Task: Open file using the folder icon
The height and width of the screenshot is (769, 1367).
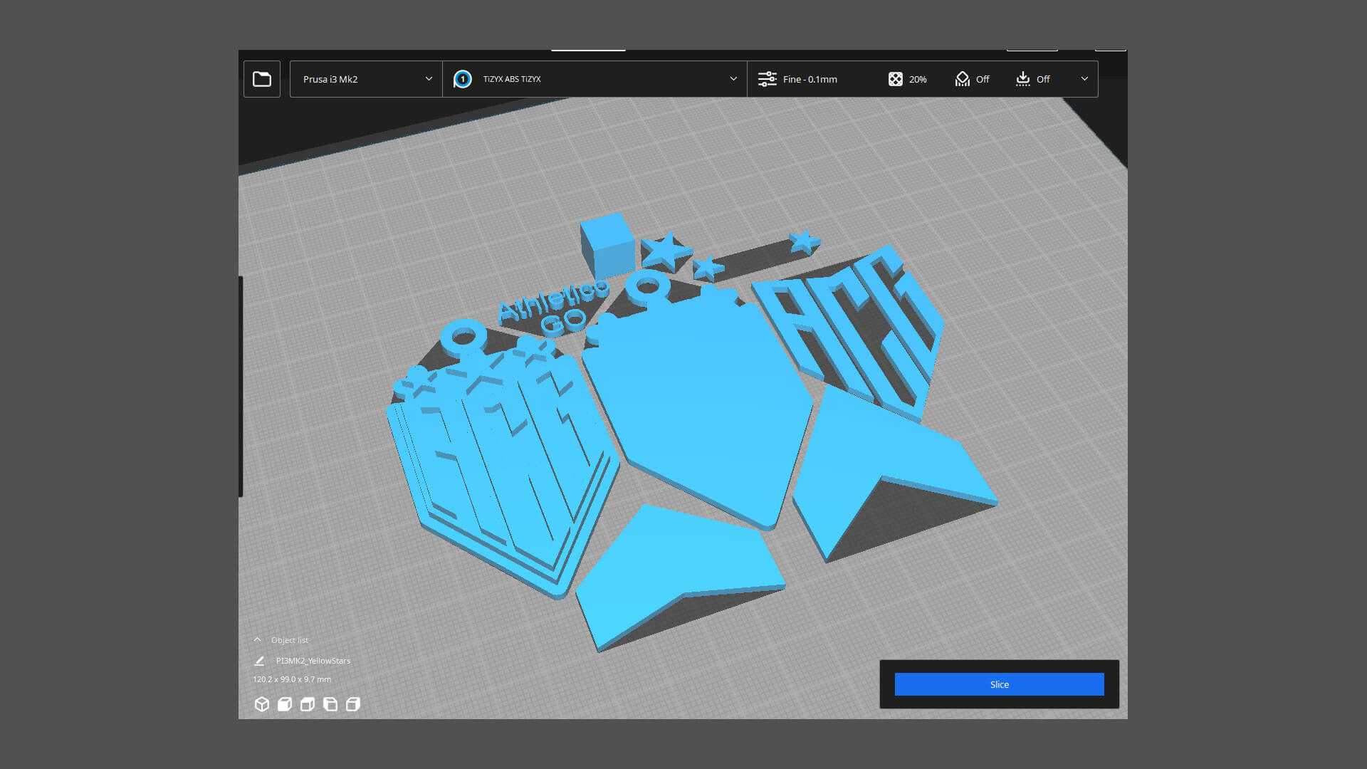Action: click(262, 79)
